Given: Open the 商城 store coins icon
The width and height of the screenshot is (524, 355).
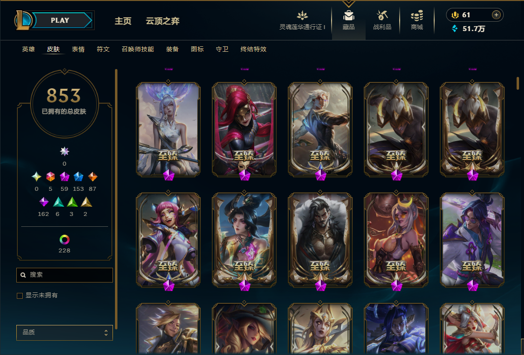Looking at the screenshot, I should (x=417, y=15).
